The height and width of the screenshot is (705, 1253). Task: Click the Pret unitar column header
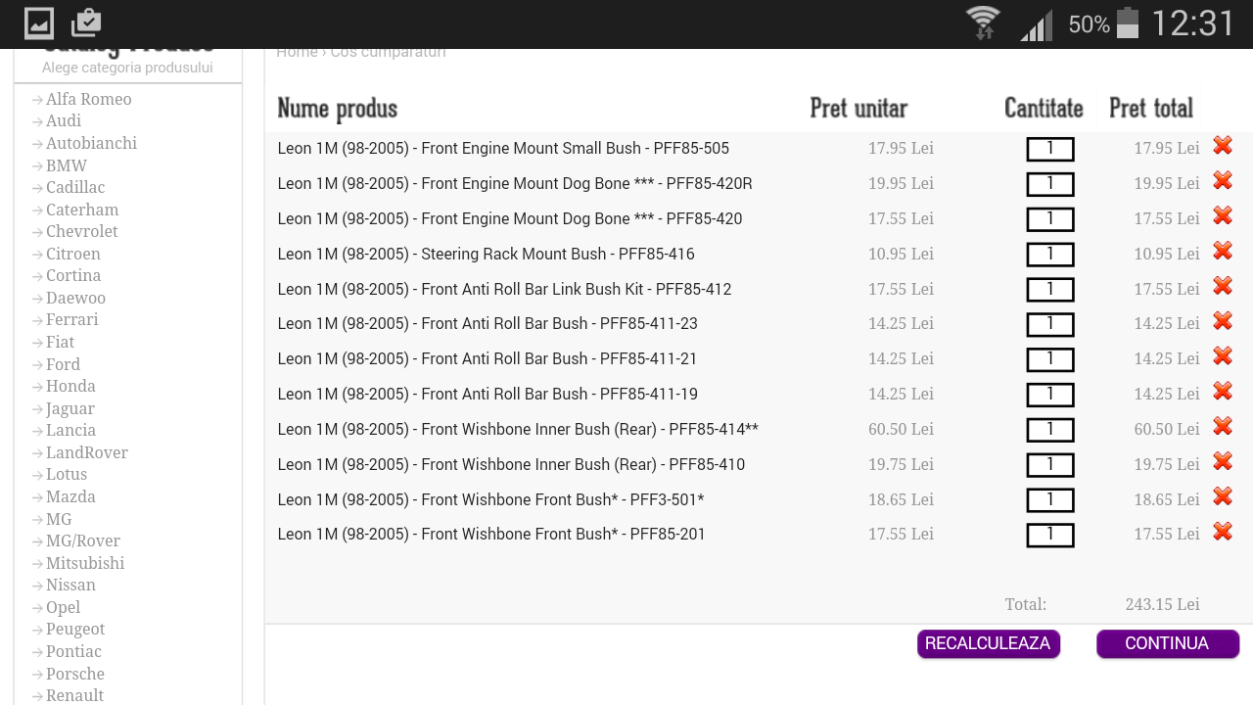click(x=859, y=108)
